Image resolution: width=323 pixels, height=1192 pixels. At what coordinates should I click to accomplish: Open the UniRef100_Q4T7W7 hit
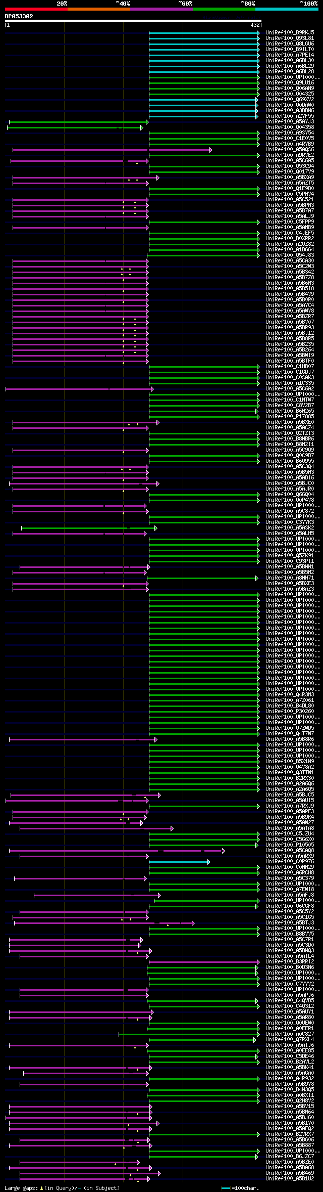point(290,734)
